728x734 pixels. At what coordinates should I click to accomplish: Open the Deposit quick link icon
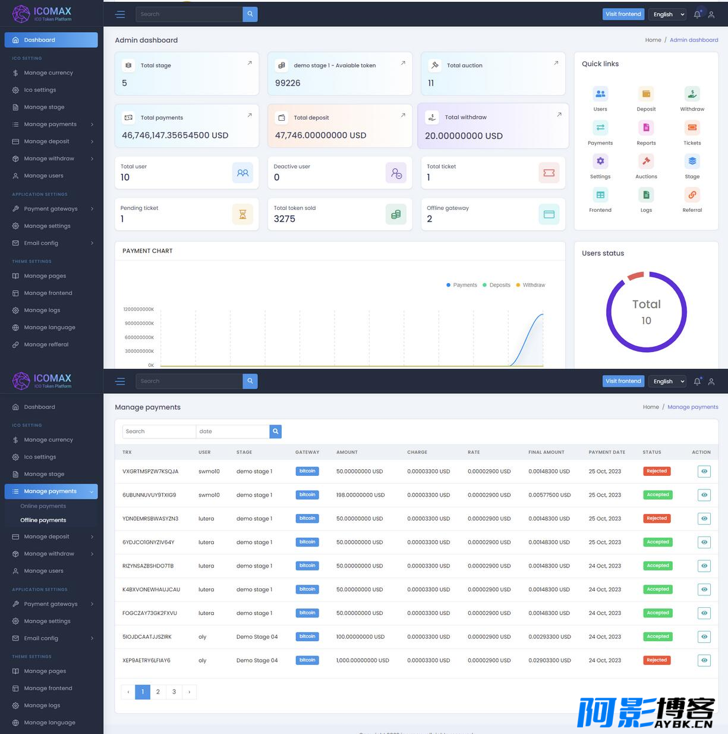[x=646, y=94]
